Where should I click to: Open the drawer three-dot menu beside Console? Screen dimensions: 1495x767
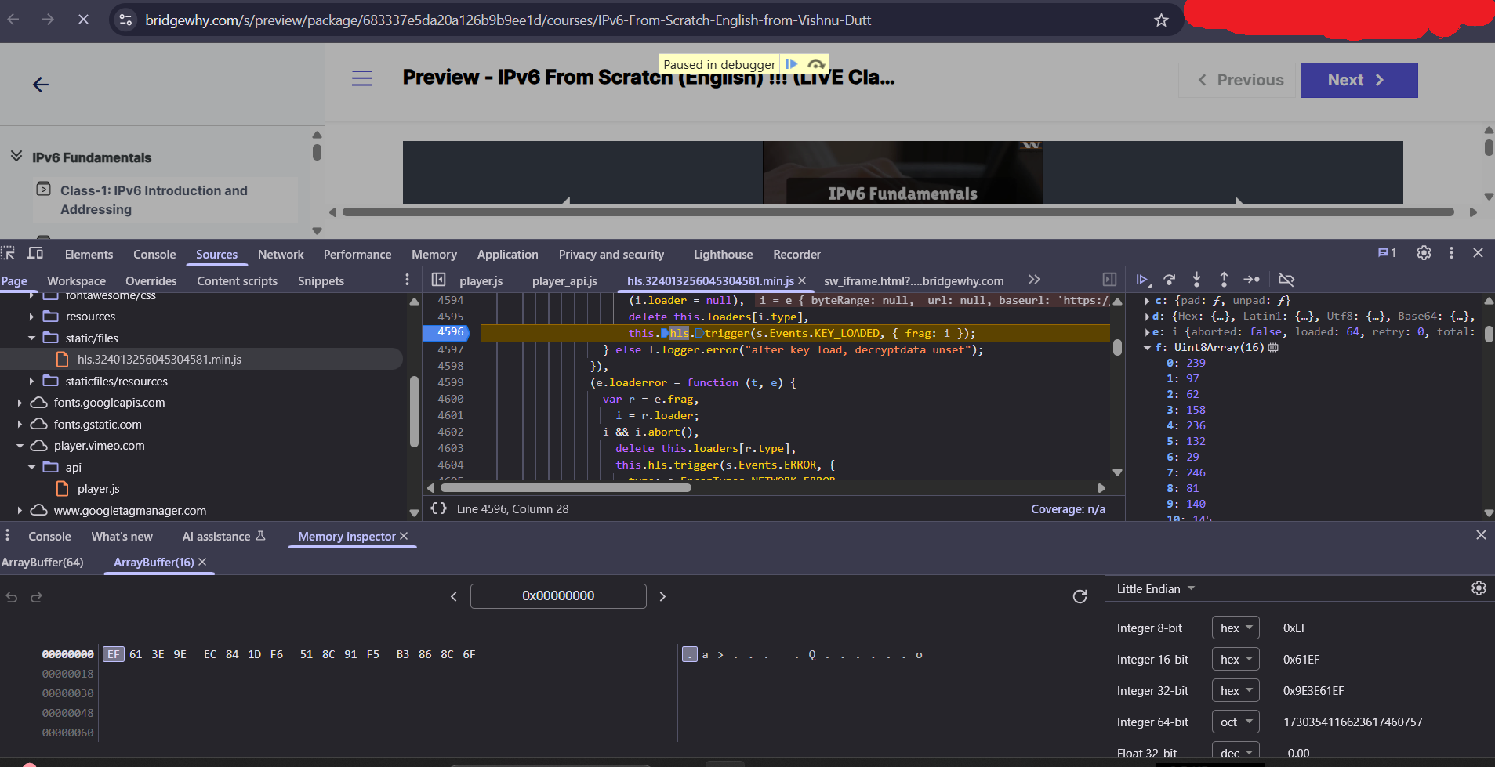pyautogui.click(x=8, y=536)
